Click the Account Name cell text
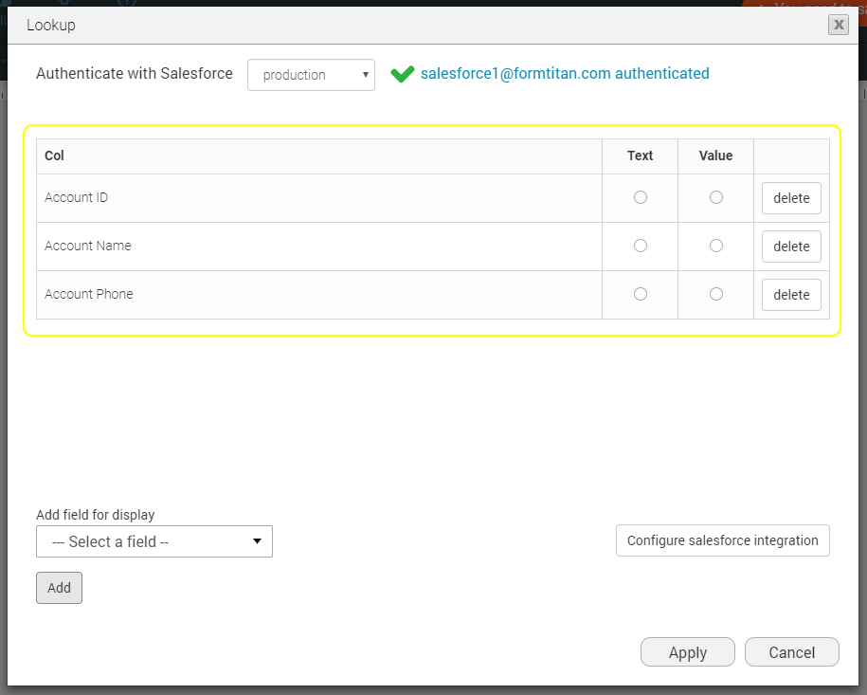The width and height of the screenshot is (867, 695). pos(88,246)
